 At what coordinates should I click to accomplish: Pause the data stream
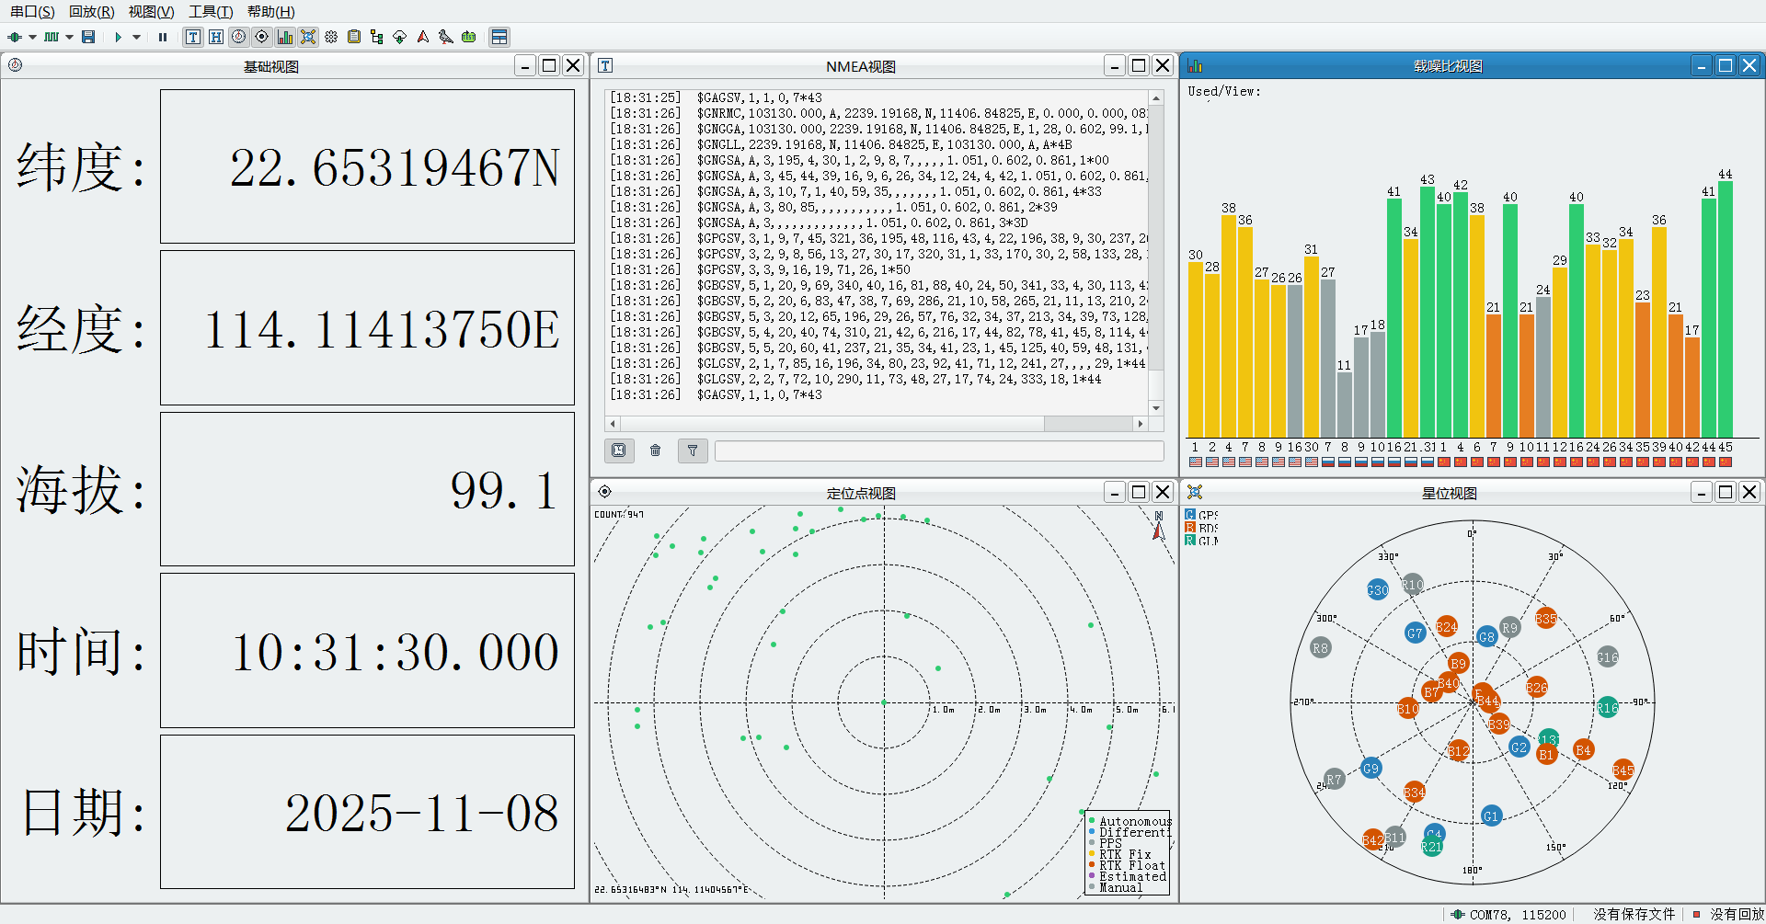pos(163,37)
